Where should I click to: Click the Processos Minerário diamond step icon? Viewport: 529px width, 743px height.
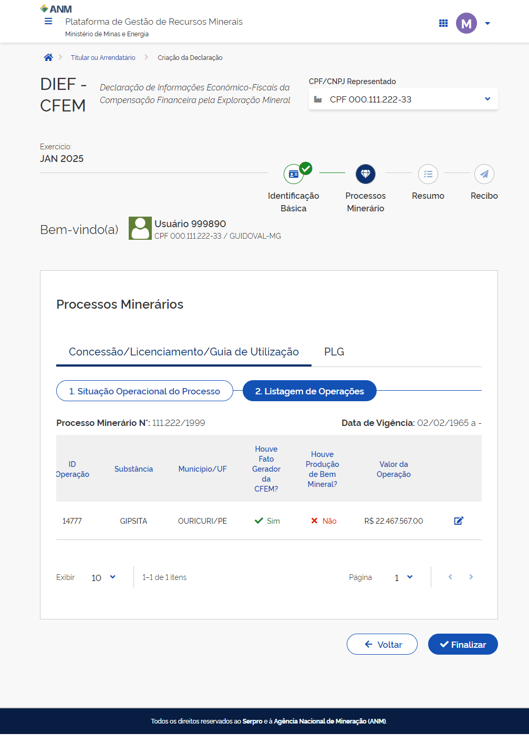coord(366,174)
